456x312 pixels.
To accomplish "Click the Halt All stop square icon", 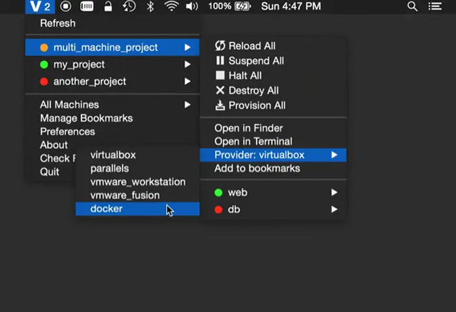I will (x=220, y=76).
